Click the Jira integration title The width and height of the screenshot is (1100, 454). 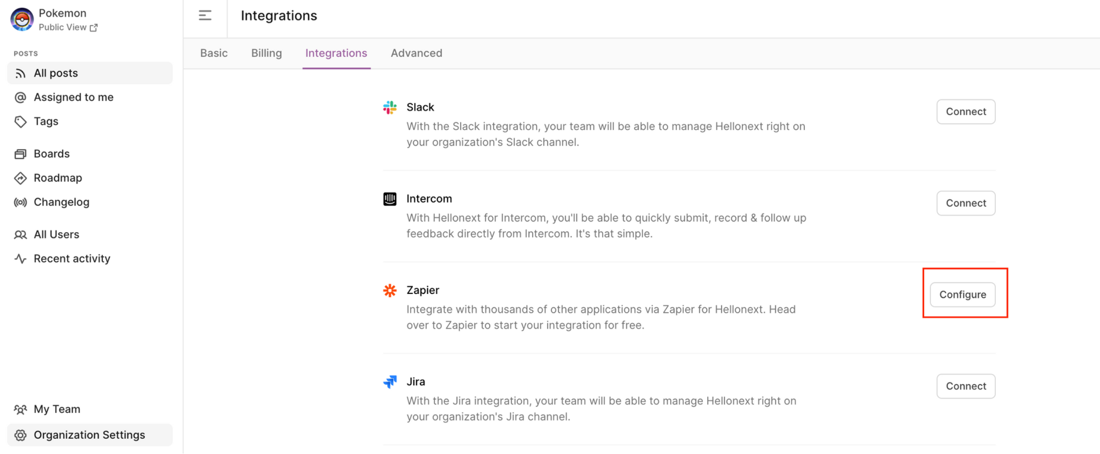click(416, 382)
